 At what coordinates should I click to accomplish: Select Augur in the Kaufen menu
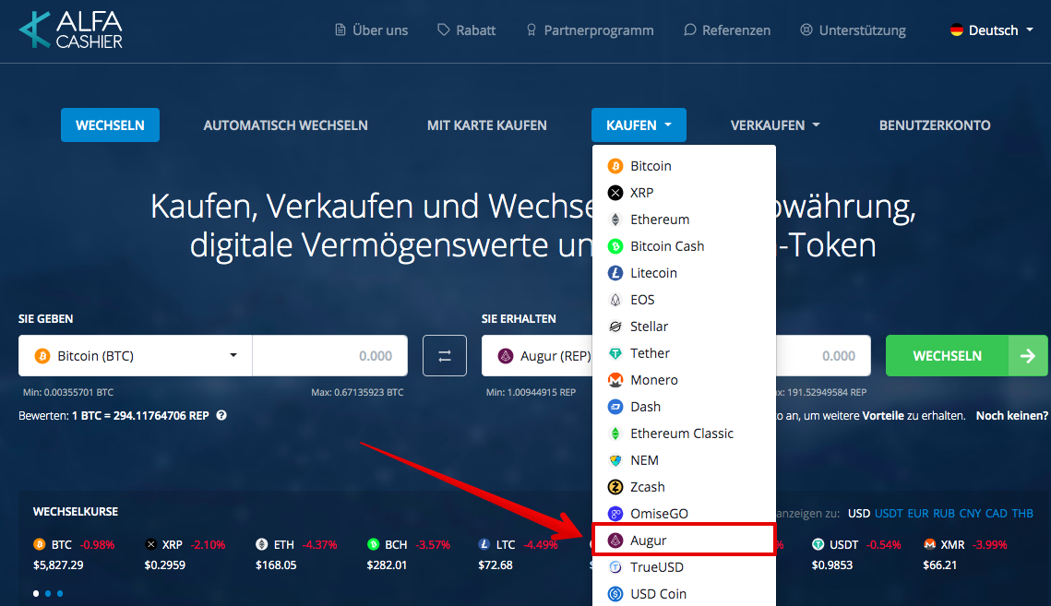click(684, 541)
